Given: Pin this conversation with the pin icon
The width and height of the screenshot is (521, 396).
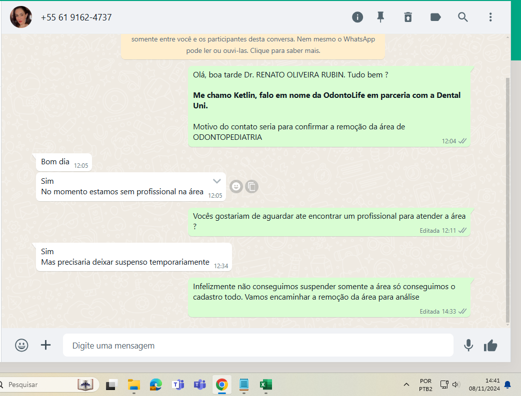Looking at the screenshot, I should point(380,17).
